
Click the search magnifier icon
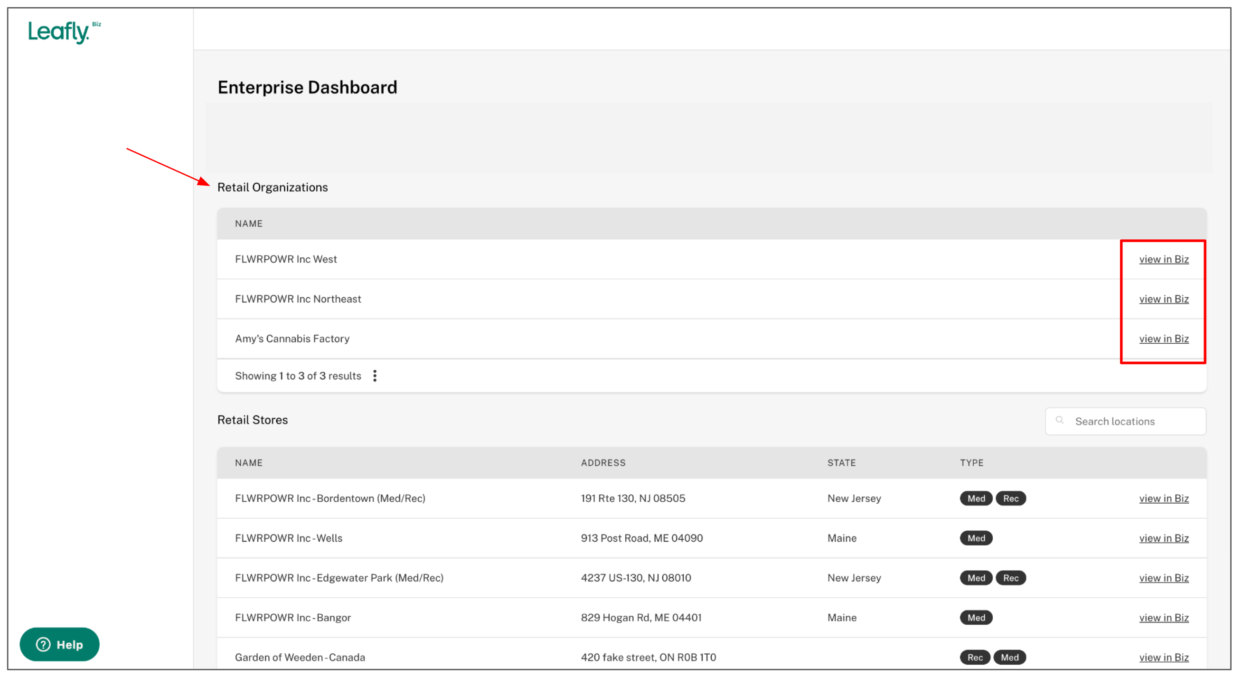(x=1059, y=421)
